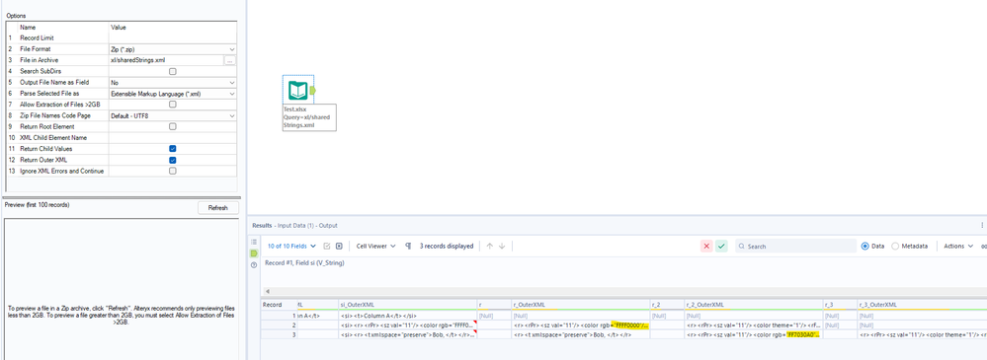
Task: Click the Refresh preview button
Action: 217,207
